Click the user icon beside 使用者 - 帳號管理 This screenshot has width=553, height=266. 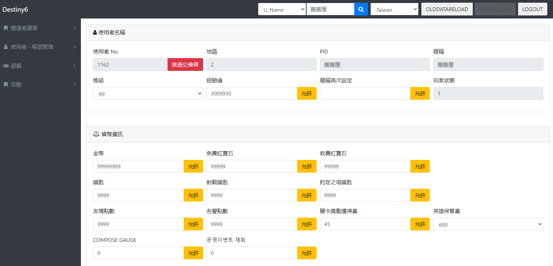pyautogui.click(x=6, y=47)
